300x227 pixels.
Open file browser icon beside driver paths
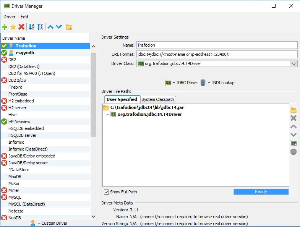pos(294,110)
